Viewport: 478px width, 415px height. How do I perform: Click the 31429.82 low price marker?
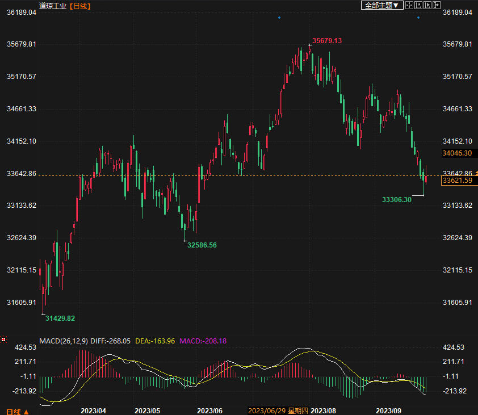pyautogui.click(x=60, y=318)
